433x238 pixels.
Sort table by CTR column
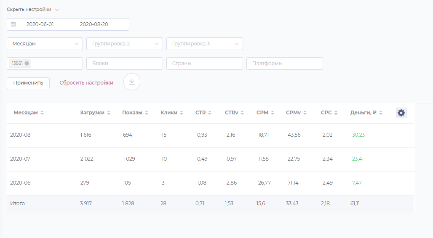[x=210, y=113]
